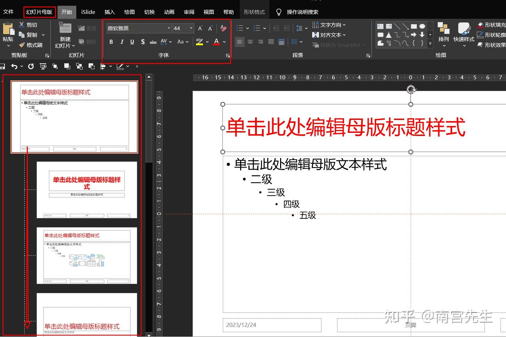The image size is (506, 337).
Task: Toggle Bold formatting
Action: tap(111, 42)
